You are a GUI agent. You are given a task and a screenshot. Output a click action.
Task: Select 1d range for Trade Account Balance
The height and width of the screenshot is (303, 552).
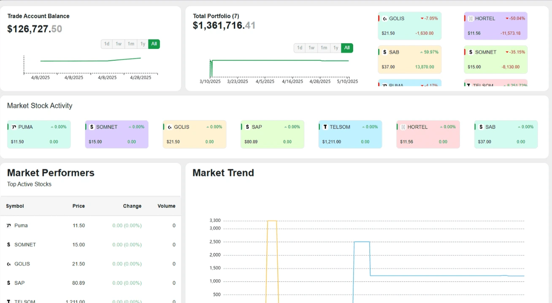[x=107, y=44]
